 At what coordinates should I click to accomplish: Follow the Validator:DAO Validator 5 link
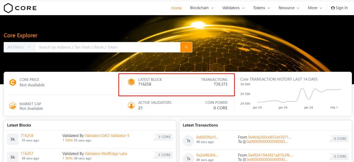coord(107,135)
